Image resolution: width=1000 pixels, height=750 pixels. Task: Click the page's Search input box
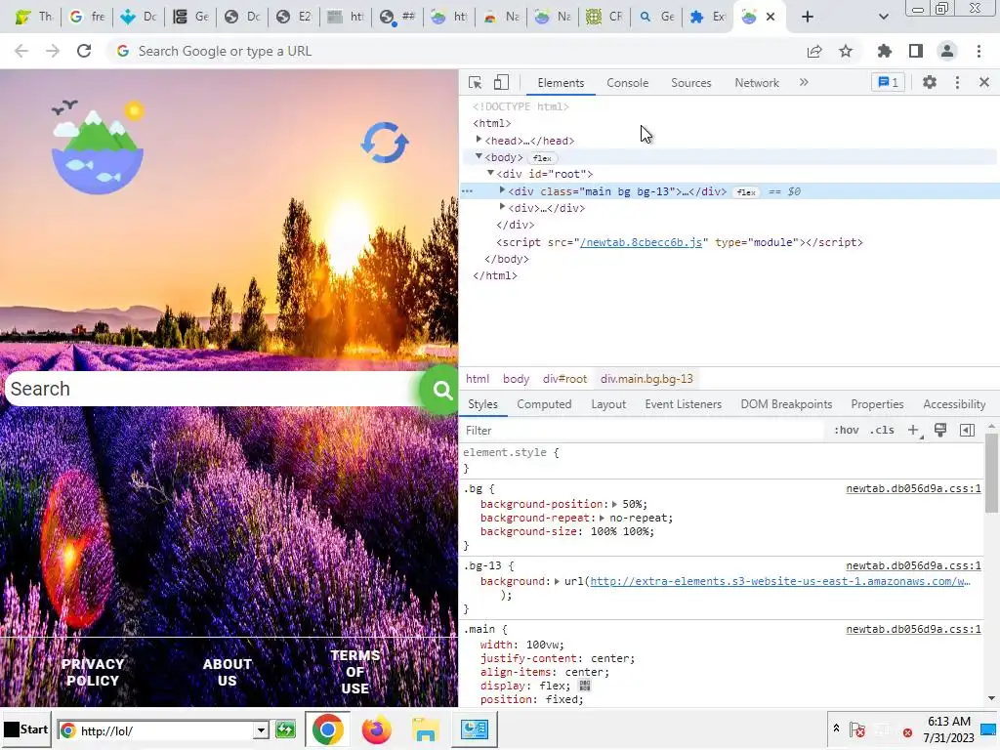212,389
